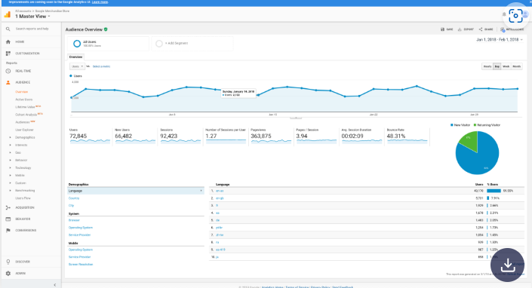
Task: Expand Interests in sidebar
Action: pyautogui.click(x=10, y=145)
